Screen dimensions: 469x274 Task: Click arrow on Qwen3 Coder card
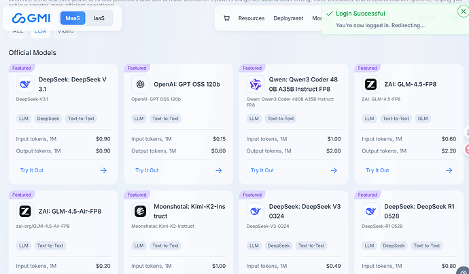(334, 170)
